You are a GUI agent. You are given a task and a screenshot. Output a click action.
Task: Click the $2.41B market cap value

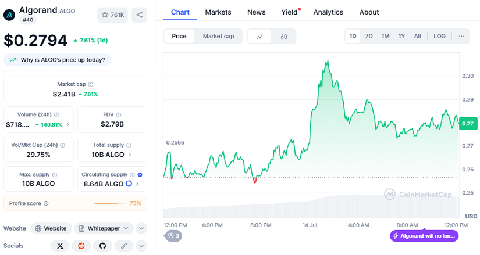coord(64,94)
